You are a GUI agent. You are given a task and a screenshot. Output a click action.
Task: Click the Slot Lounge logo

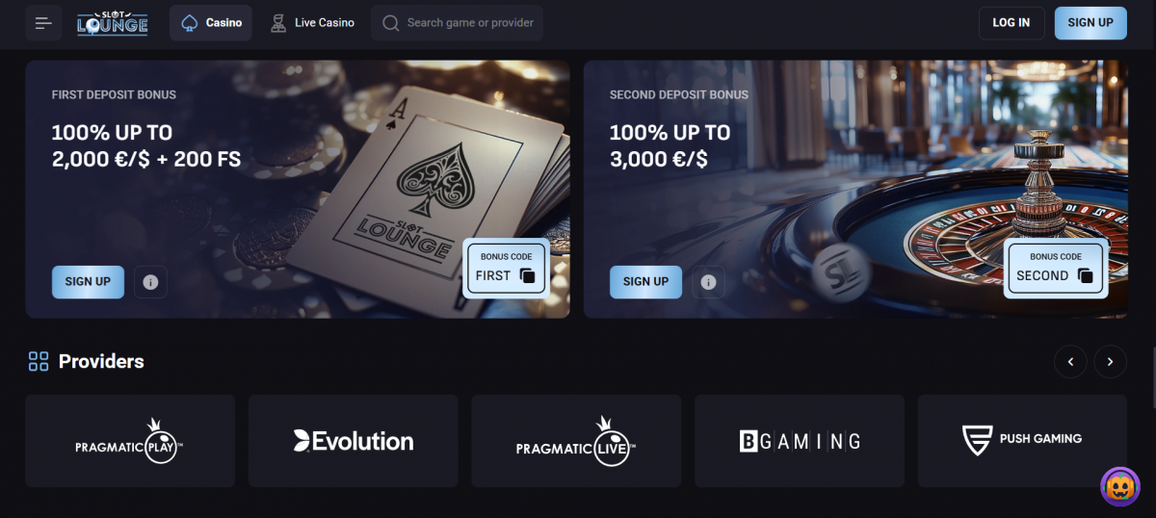point(113,23)
